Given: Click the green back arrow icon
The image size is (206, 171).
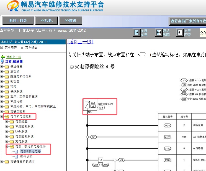Looking at the screenshot, I should click(3, 57).
